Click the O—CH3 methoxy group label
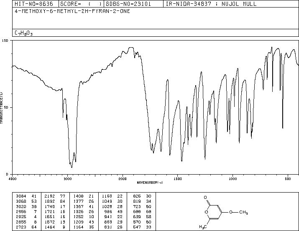This screenshot has width=299, height=231. (x=238, y=212)
